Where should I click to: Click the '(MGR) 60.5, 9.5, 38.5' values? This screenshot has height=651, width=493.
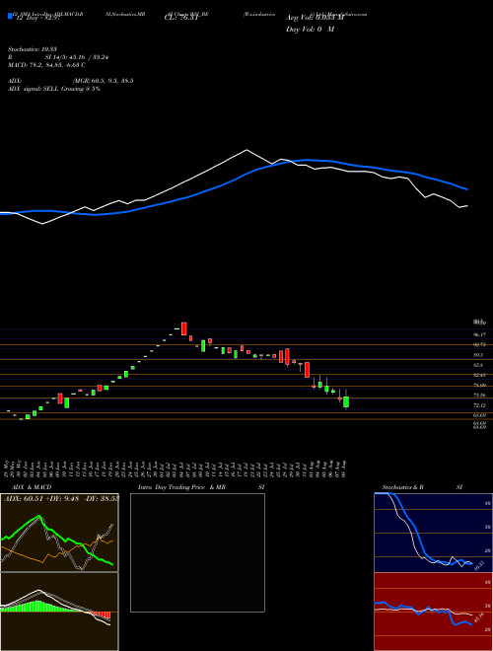pyautogui.click(x=103, y=81)
